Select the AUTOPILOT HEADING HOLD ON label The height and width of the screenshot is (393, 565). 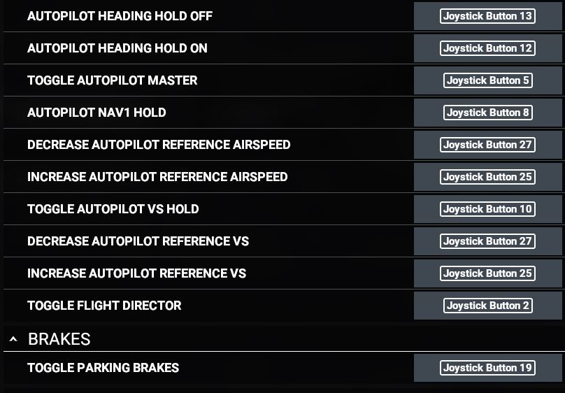click(117, 48)
